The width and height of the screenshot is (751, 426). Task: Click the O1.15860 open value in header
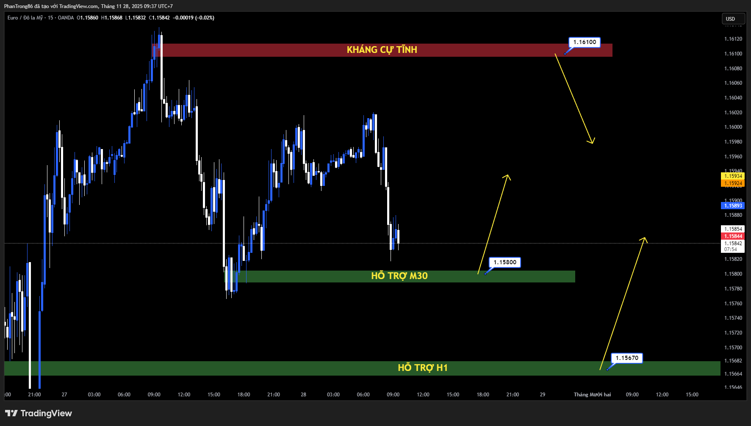pyautogui.click(x=87, y=18)
